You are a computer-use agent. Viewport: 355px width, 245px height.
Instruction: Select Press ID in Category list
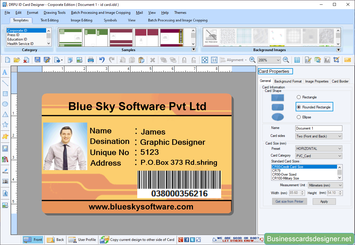[26, 35]
